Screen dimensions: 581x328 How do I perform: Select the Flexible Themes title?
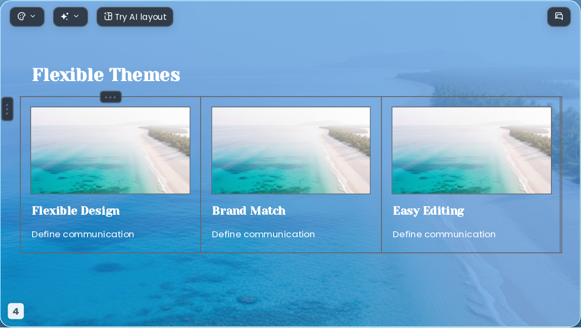point(106,75)
